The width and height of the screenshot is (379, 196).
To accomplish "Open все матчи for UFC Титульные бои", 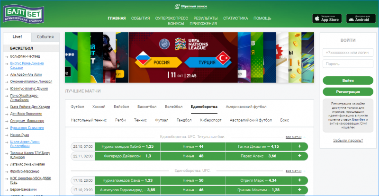I will pos(293,137).
